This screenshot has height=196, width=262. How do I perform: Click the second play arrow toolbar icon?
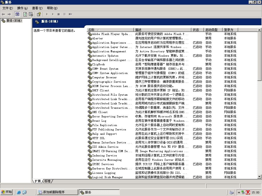[53, 14]
